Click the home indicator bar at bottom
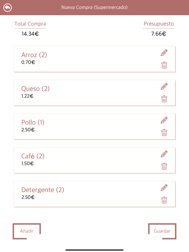This screenshot has width=189, height=252. click(94, 249)
